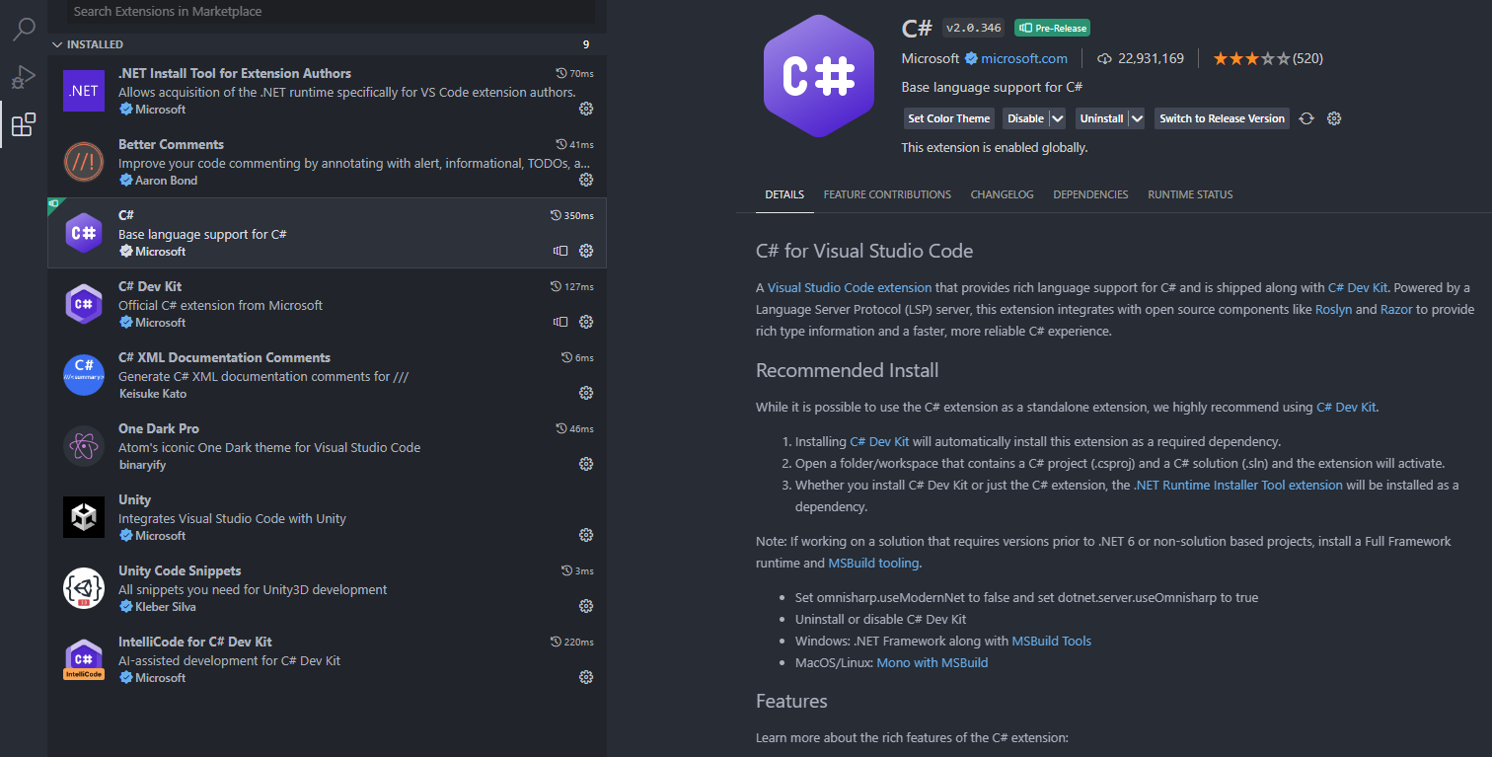Screen dimensions: 1492x757
Task: Open manage gear for IntelliCode for C# Dev Kit
Action: pyautogui.click(x=586, y=677)
